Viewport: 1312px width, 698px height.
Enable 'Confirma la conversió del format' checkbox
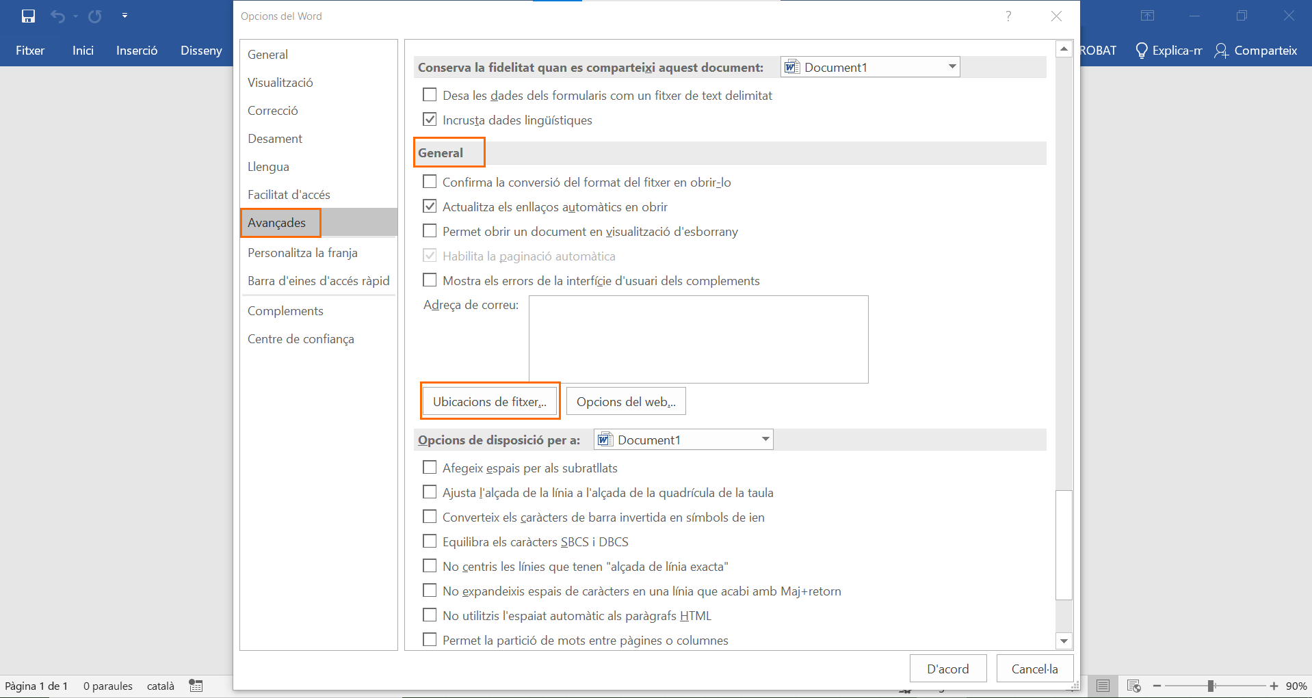[430, 182]
